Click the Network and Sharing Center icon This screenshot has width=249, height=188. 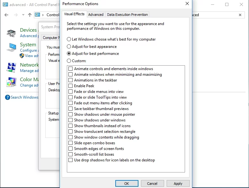click(11, 68)
